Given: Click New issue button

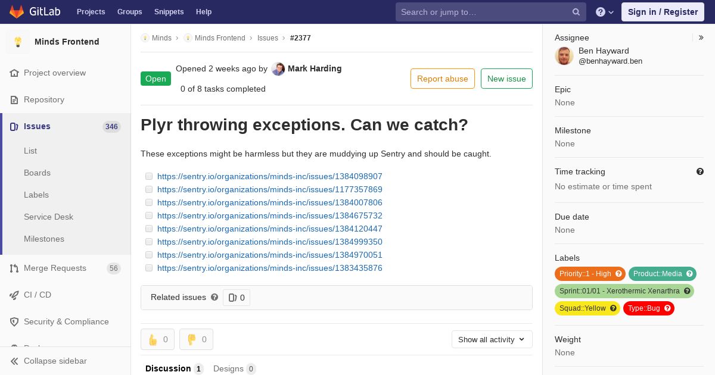Looking at the screenshot, I should pos(506,79).
